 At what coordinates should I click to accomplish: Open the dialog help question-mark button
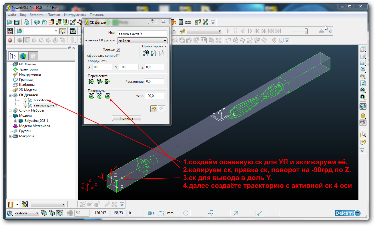pos(152,21)
